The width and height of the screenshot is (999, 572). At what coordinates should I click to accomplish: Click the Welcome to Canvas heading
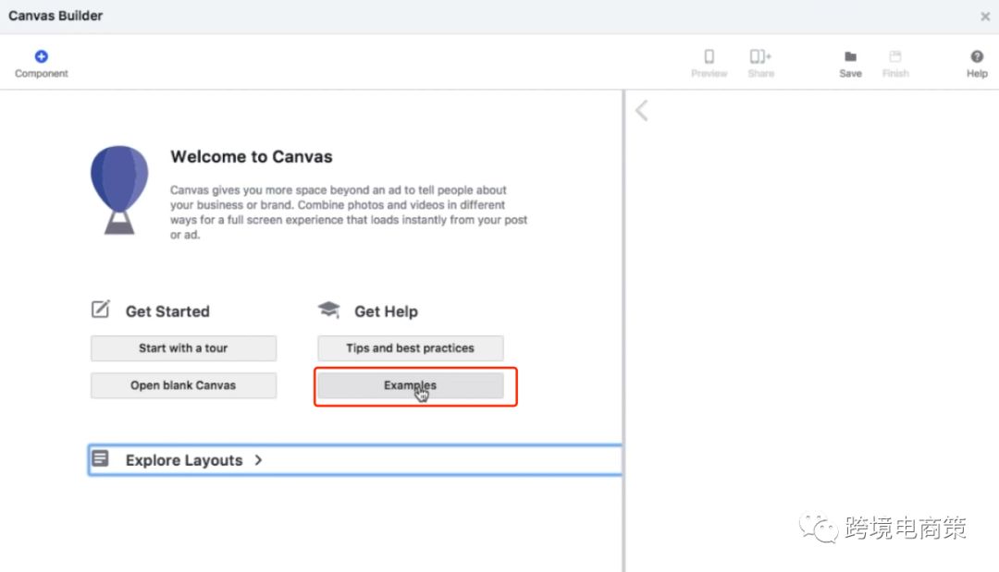[x=251, y=157]
